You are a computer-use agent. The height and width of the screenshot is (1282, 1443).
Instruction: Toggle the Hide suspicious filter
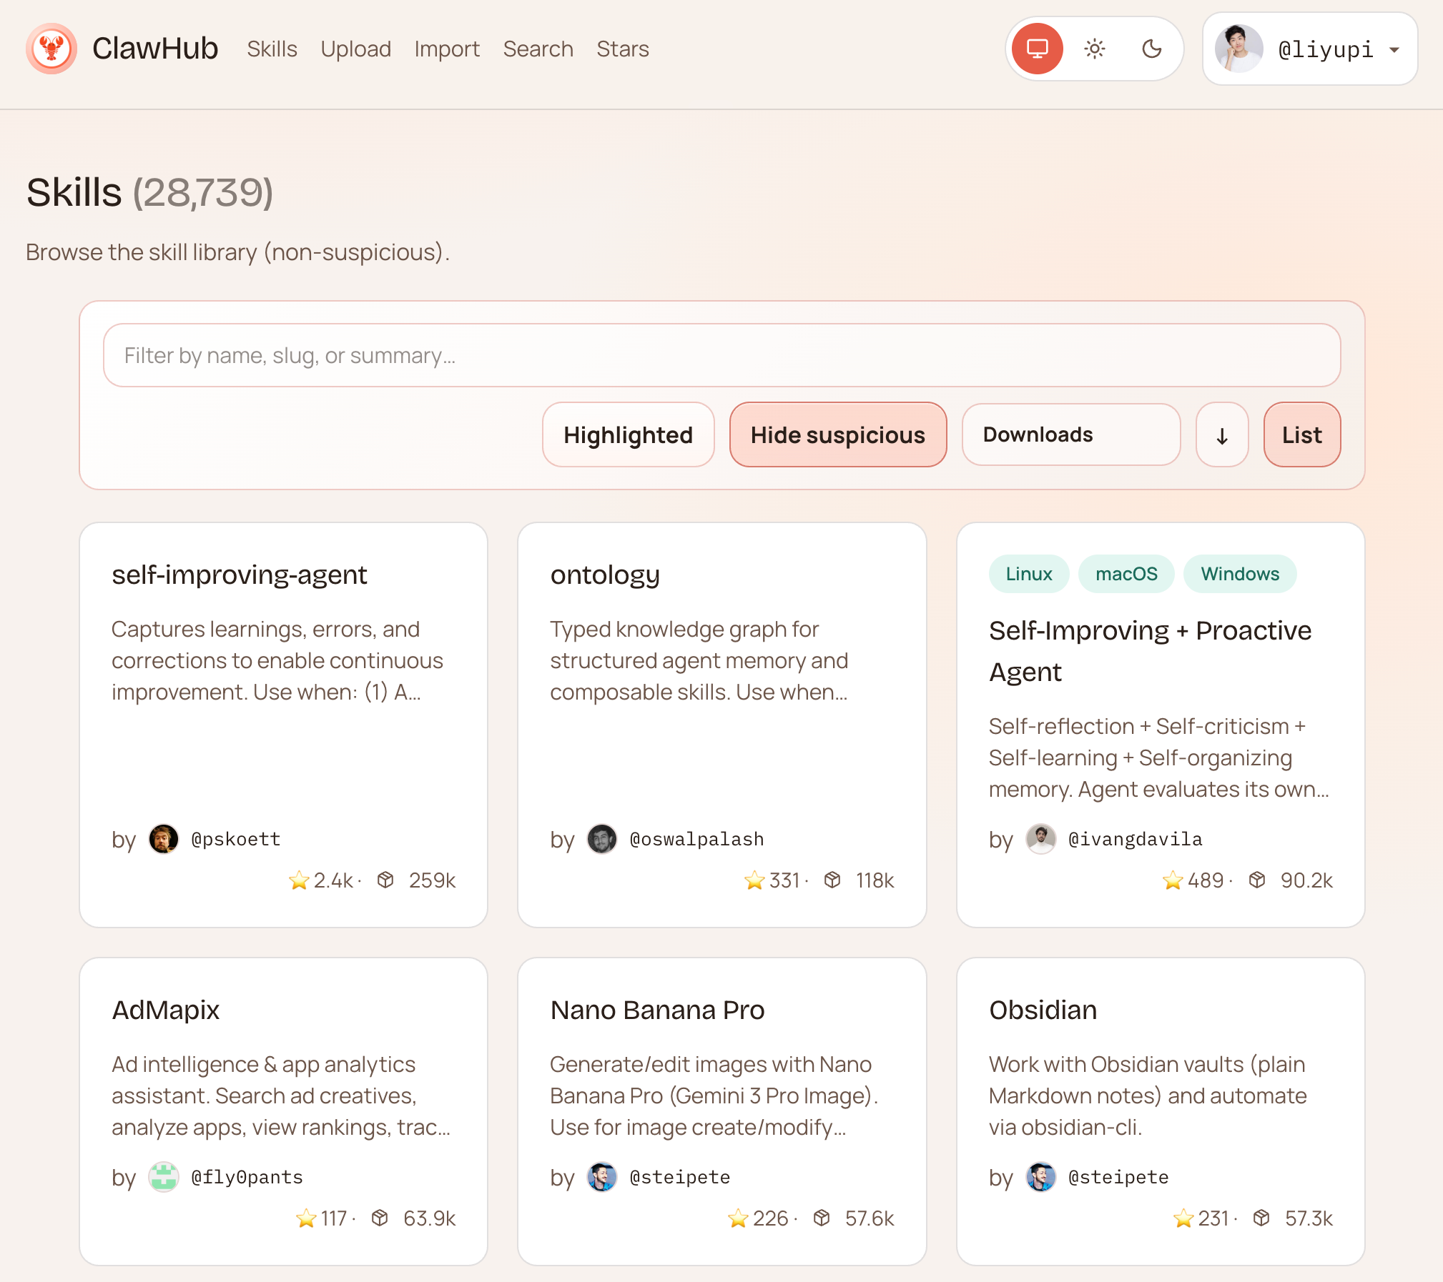[x=837, y=435]
